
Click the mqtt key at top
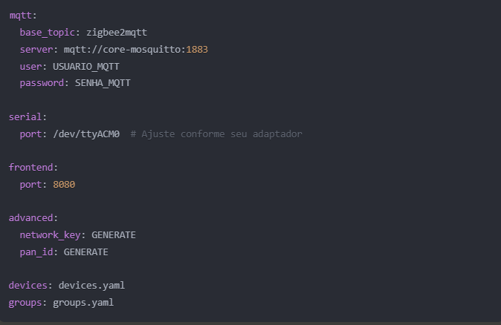[21, 16]
